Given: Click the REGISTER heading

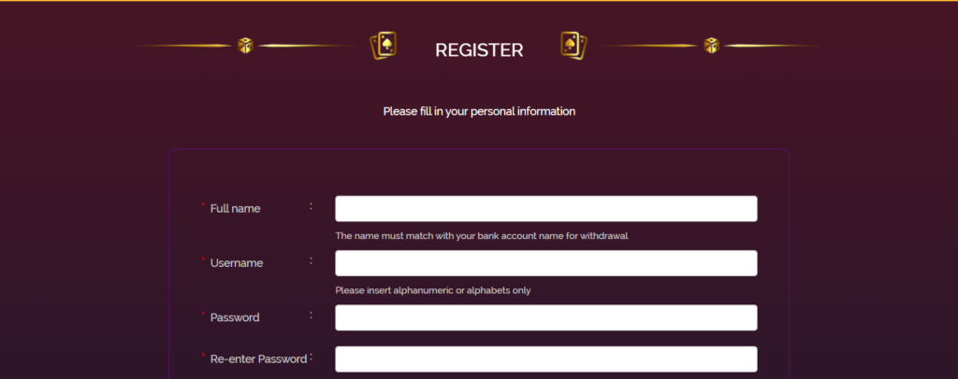Looking at the screenshot, I should pos(479,49).
